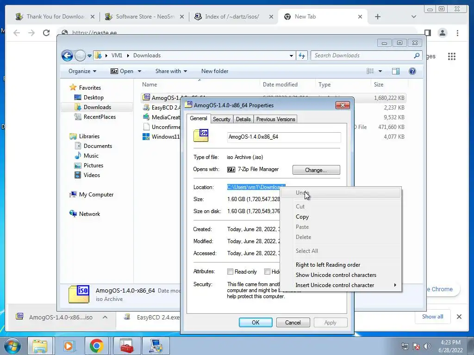Select Downloads in navigation pane
Viewport: 474px width, 355px height.
coord(97,107)
